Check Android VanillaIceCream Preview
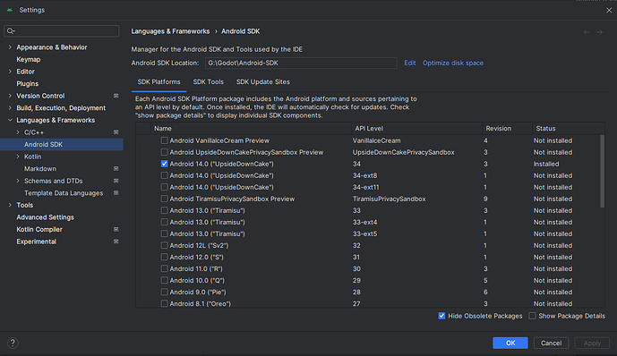 (x=165, y=140)
